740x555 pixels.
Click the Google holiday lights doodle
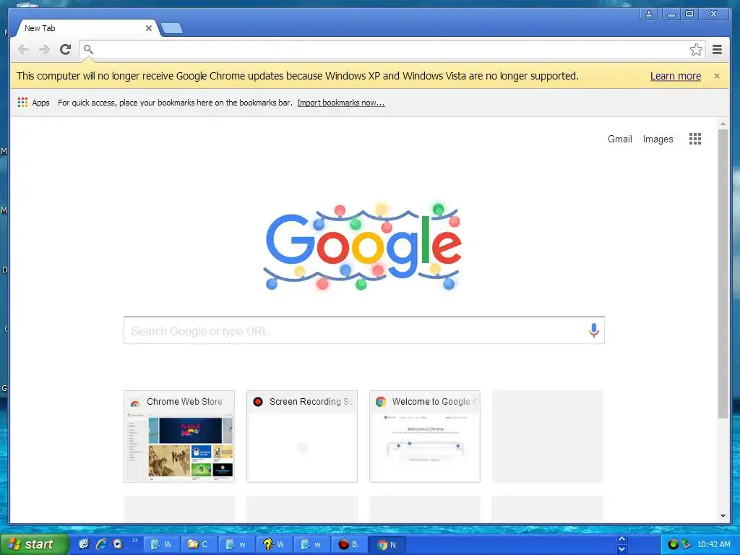pos(362,246)
